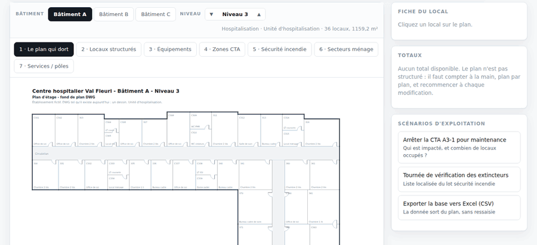Choose Exporter la base vers Excel (CSV)
537x245 pixels.
click(x=459, y=207)
